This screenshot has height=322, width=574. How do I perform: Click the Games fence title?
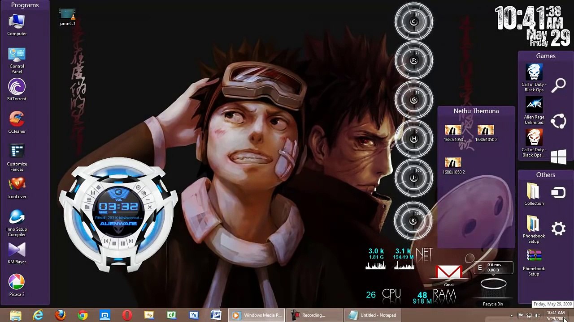click(x=546, y=56)
